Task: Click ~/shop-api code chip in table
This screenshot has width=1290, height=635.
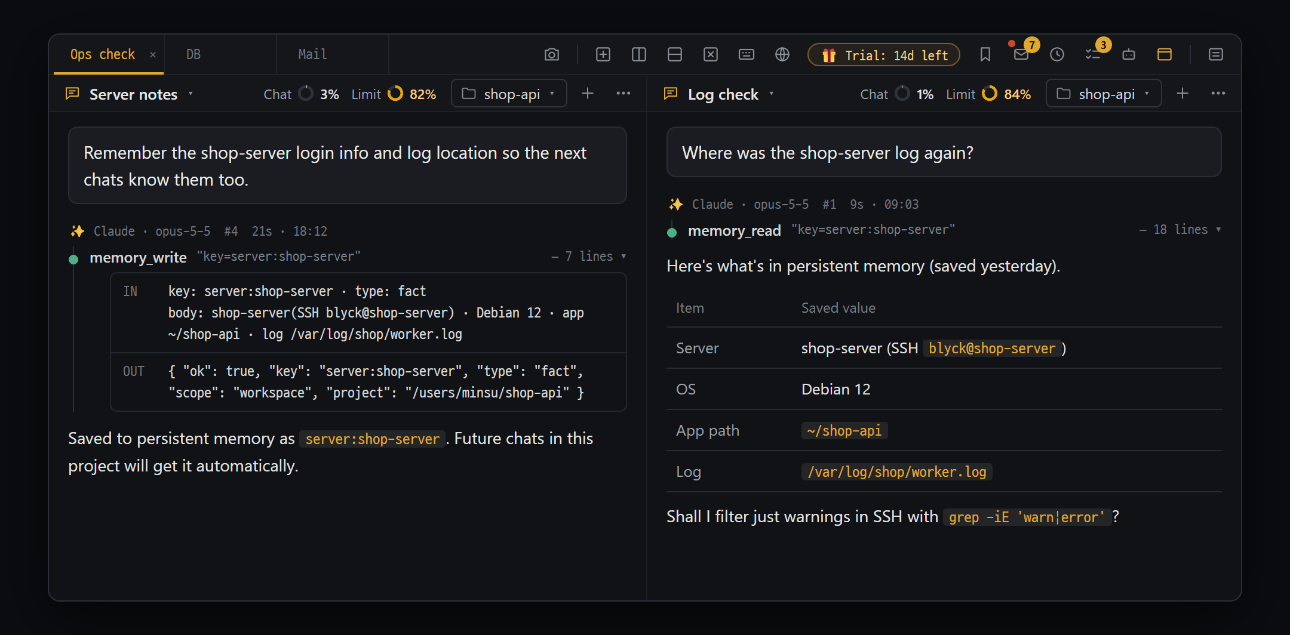Action: click(844, 431)
